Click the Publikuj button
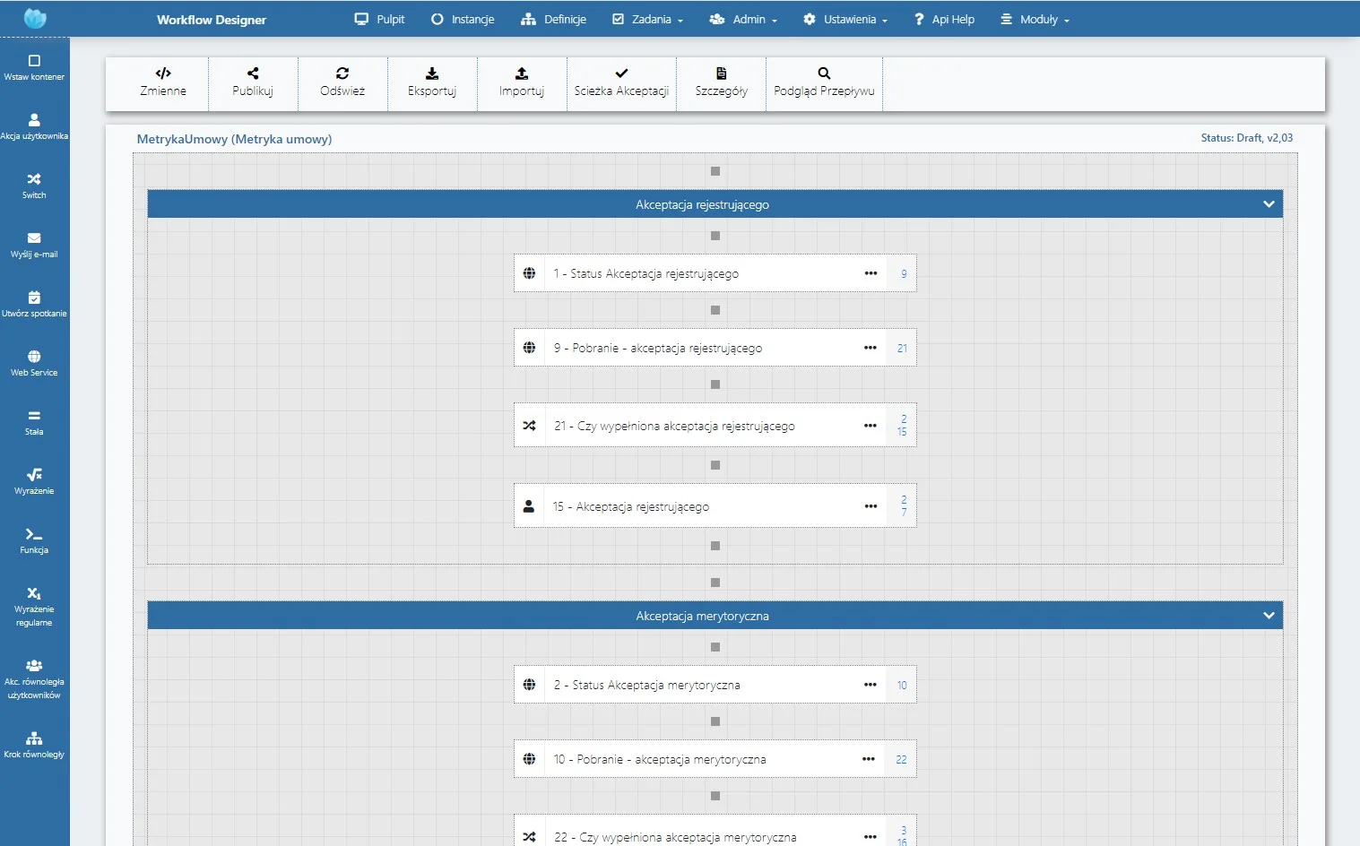This screenshot has height=846, width=1360. [253, 82]
